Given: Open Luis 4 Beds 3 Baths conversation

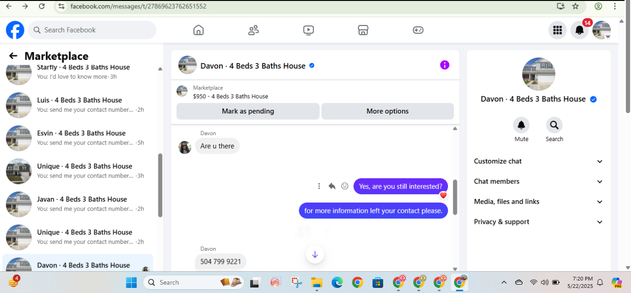Looking at the screenshot, I should 78,105.
